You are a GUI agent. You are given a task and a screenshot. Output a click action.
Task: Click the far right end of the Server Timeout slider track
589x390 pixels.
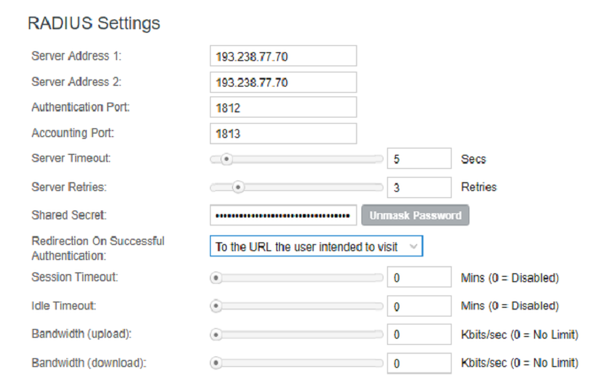click(382, 160)
